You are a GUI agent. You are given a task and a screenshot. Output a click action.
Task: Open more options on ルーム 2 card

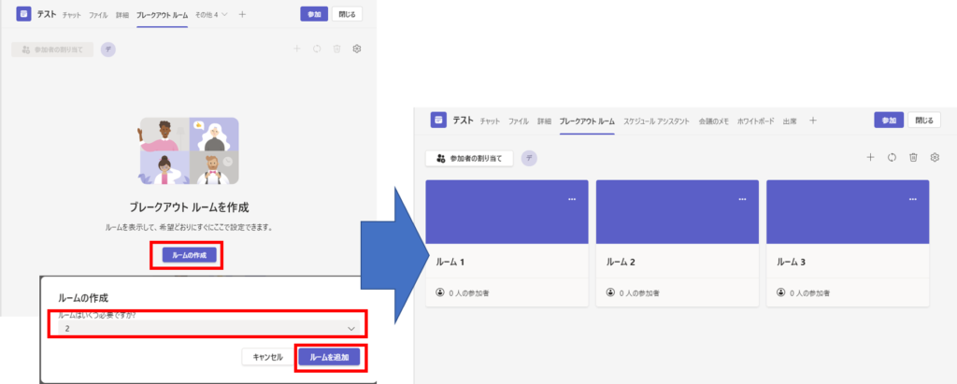click(742, 199)
